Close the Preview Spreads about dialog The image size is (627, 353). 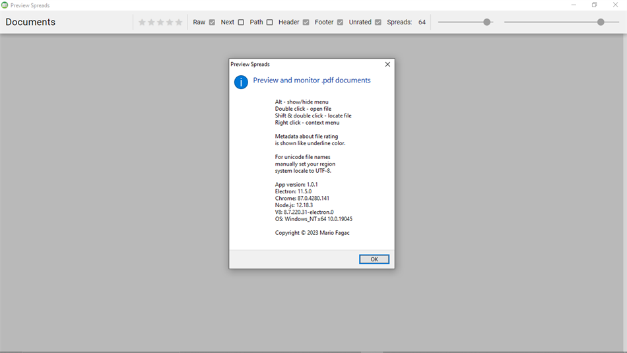coord(387,65)
